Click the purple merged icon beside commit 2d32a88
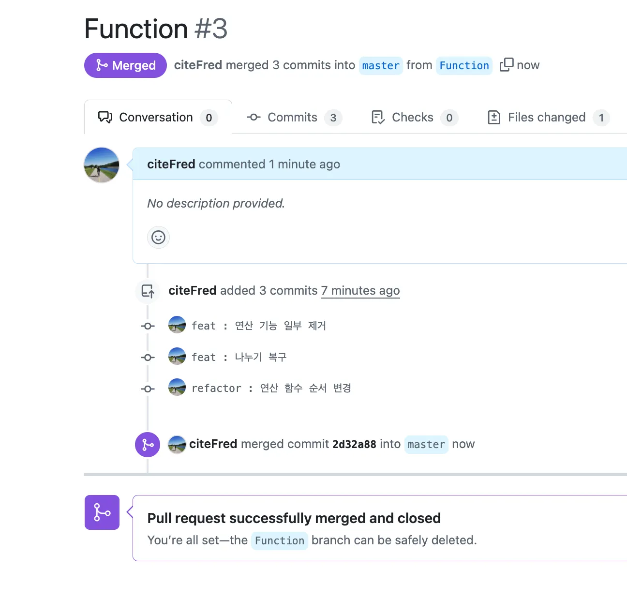 click(x=148, y=444)
